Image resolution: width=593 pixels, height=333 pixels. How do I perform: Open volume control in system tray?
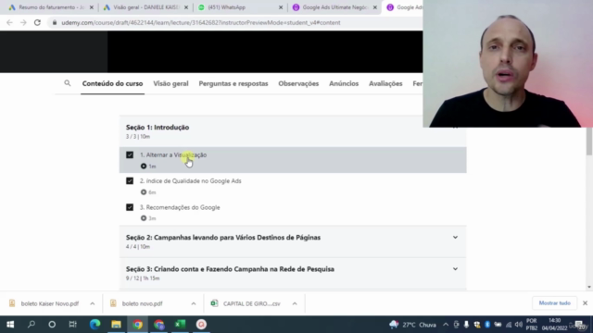point(519,325)
